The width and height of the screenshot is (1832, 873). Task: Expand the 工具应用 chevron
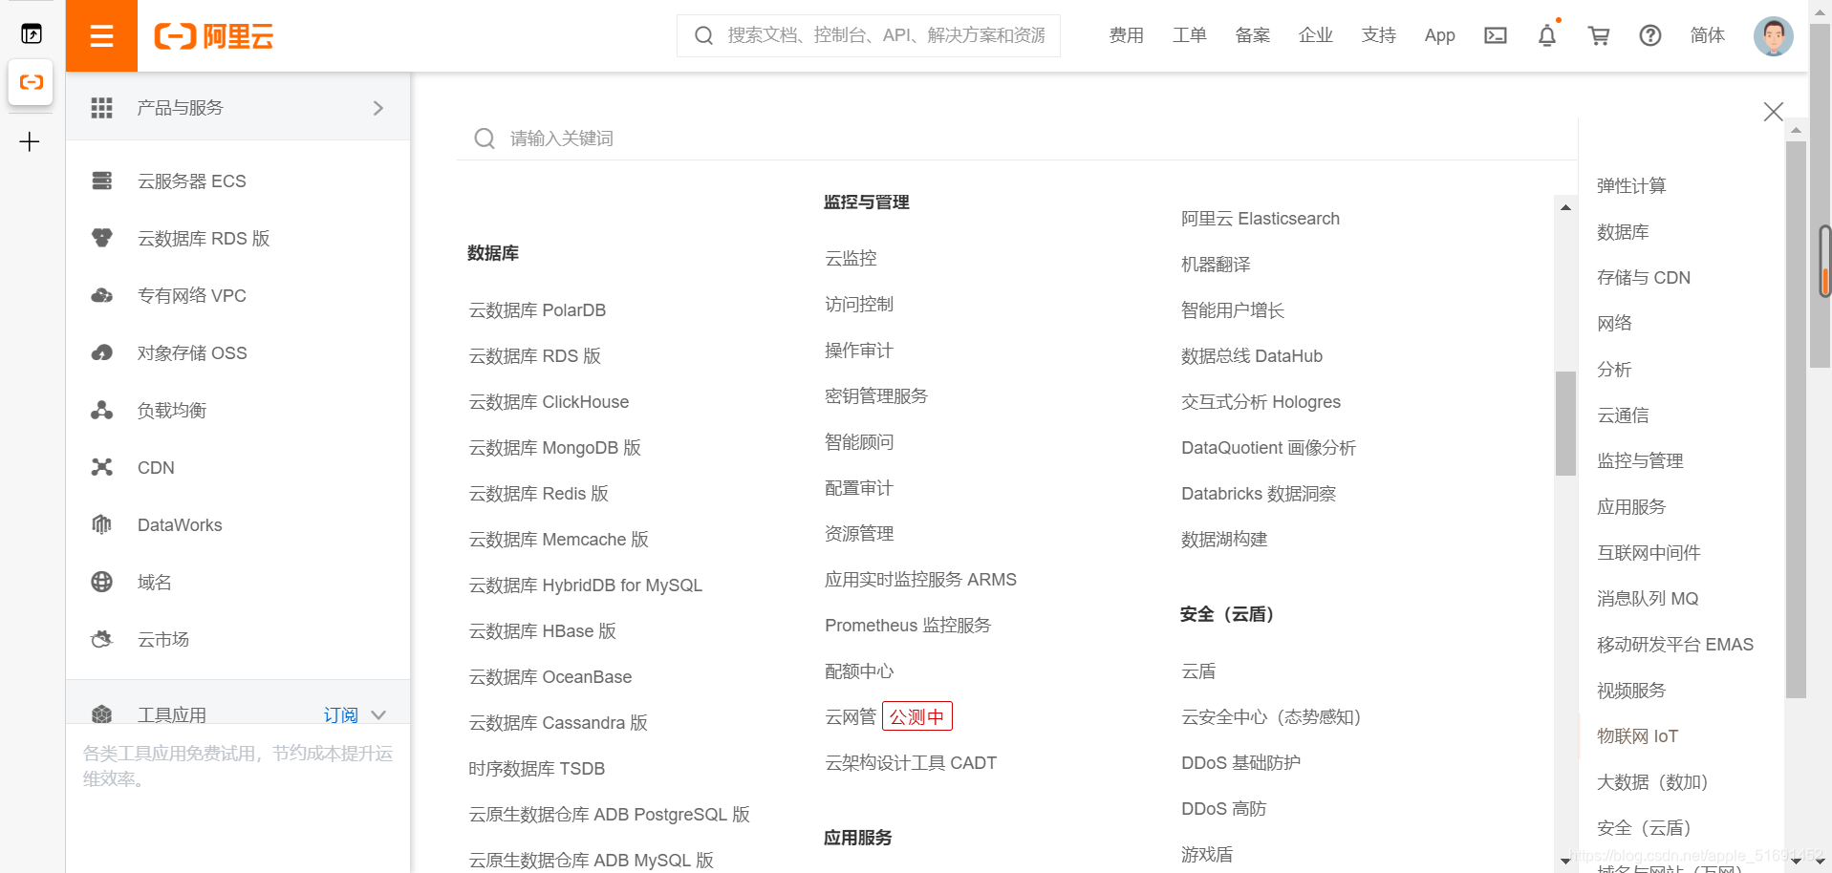click(378, 714)
